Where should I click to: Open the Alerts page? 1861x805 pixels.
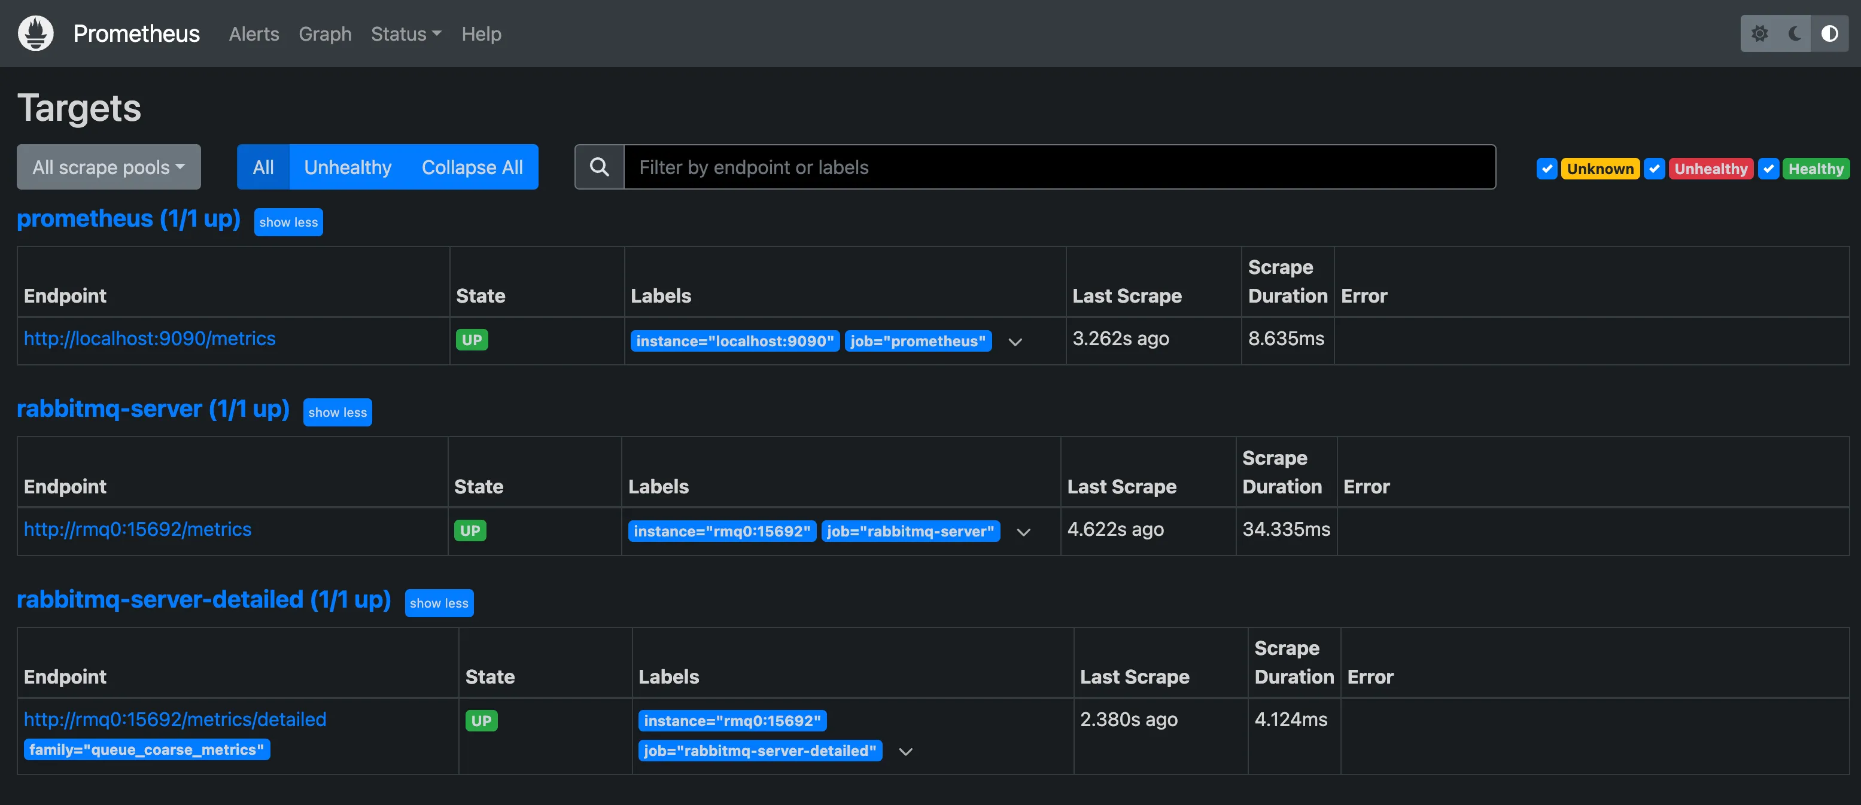(254, 34)
